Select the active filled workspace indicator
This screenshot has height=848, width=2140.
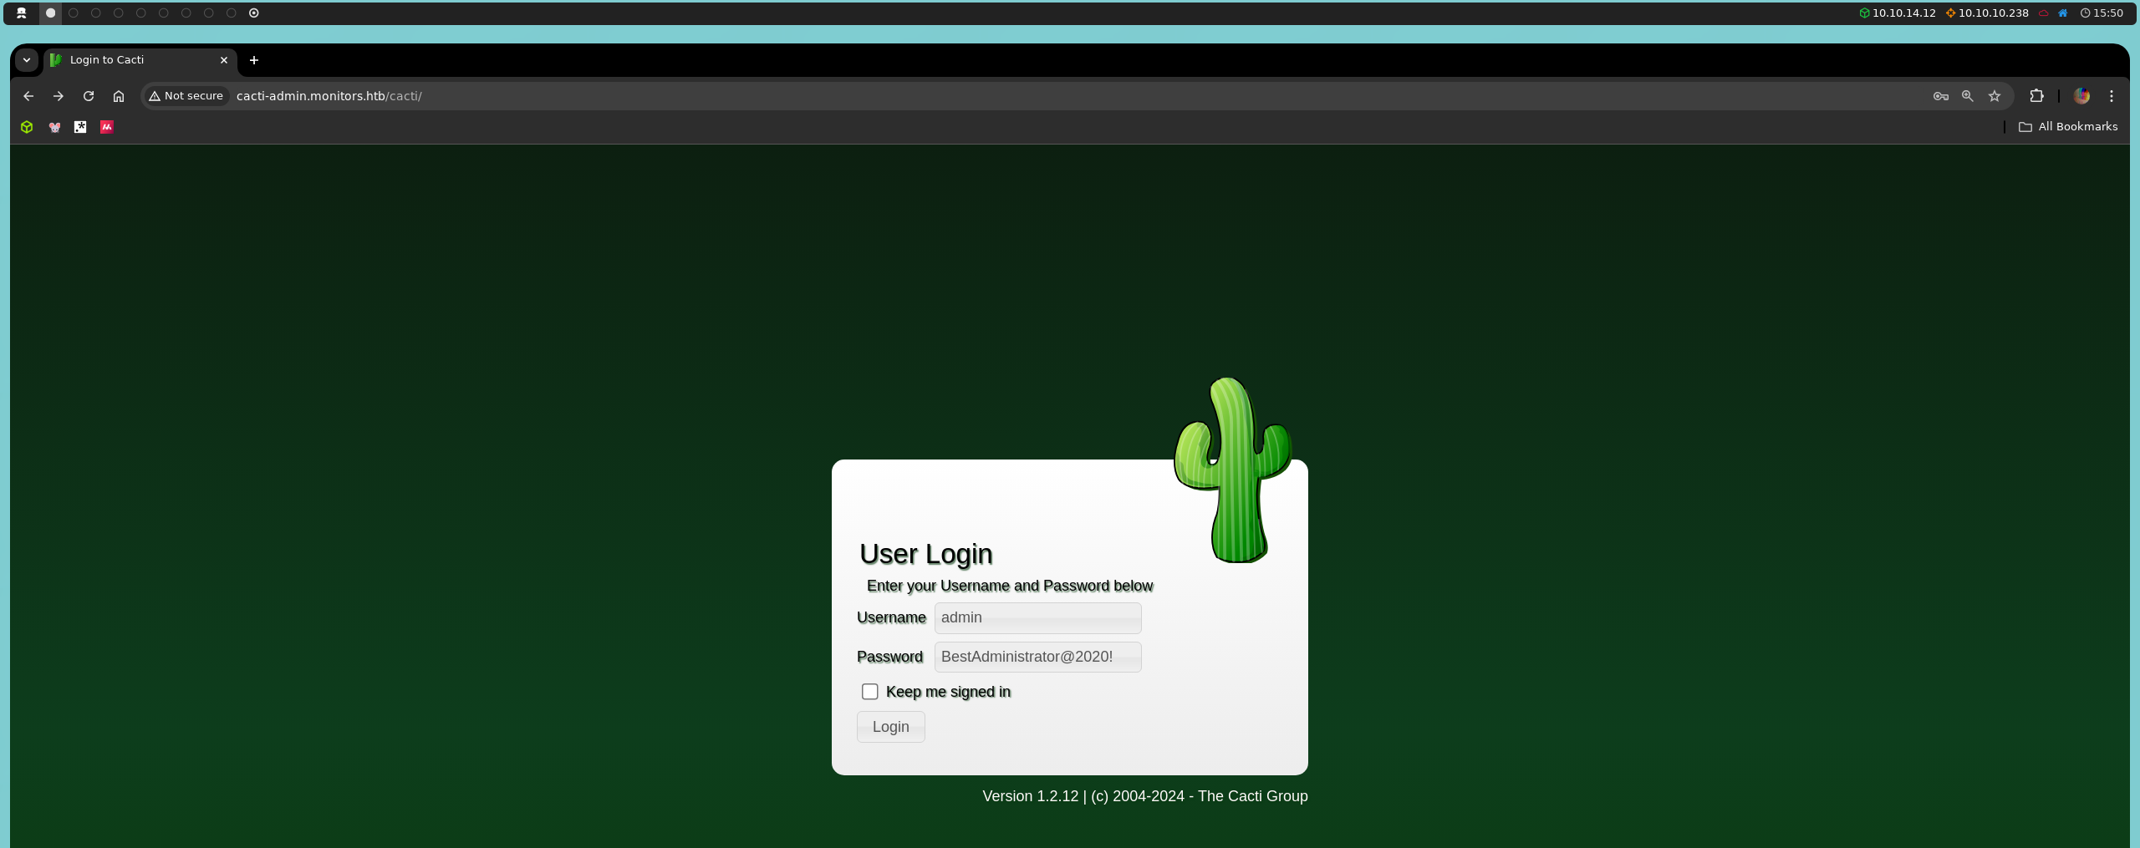[x=50, y=13]
